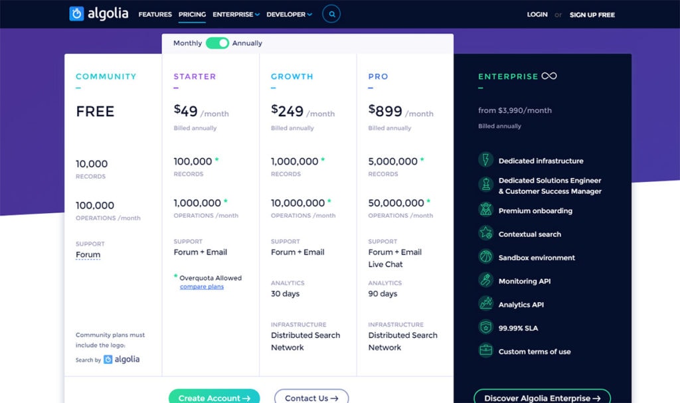Click the infinity icon beside Enterprise heading
This screenshot has height=403, width=680.
[549, 76]
